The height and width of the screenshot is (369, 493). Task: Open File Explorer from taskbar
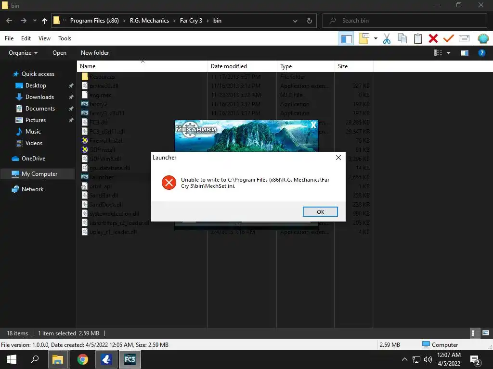pos(58,359)
